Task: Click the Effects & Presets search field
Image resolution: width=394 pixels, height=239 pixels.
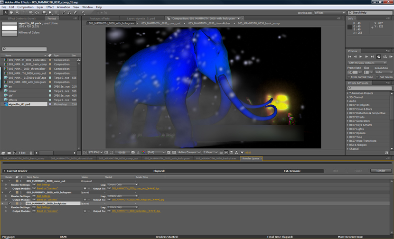Action: point(369,88)
